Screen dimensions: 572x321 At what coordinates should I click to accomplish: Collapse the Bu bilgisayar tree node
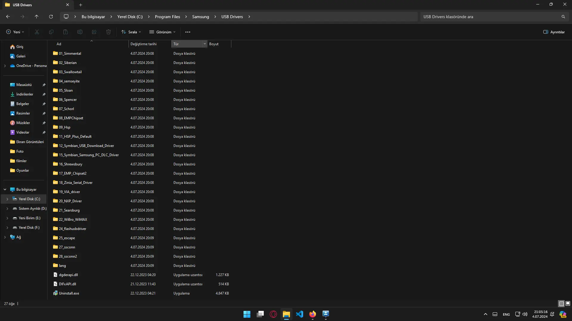click(x=5, y=190)
